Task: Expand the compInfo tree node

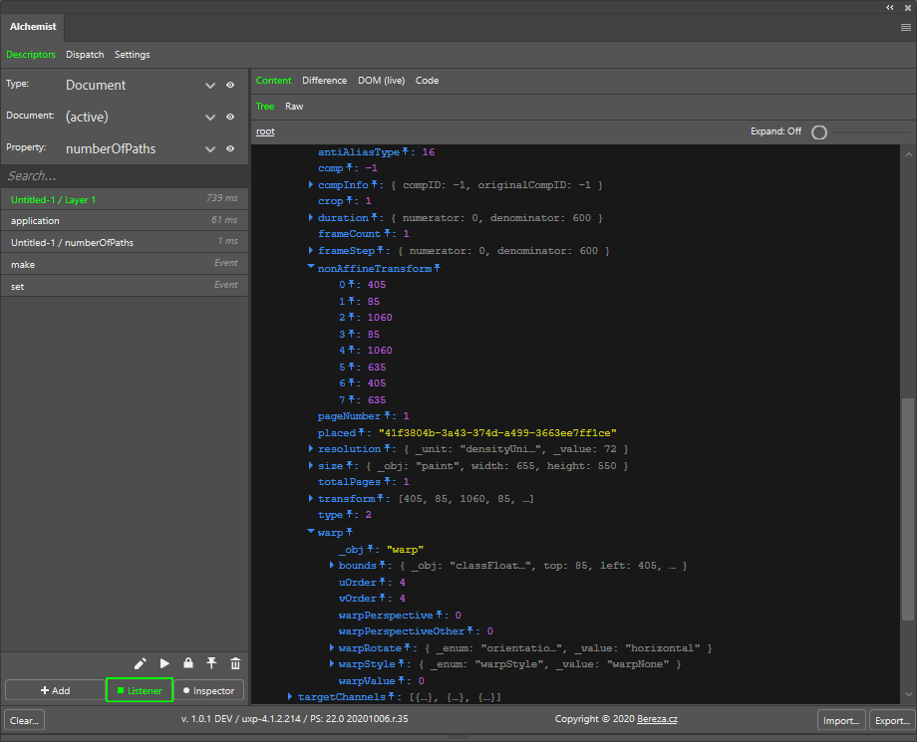Action: (310, 184)
